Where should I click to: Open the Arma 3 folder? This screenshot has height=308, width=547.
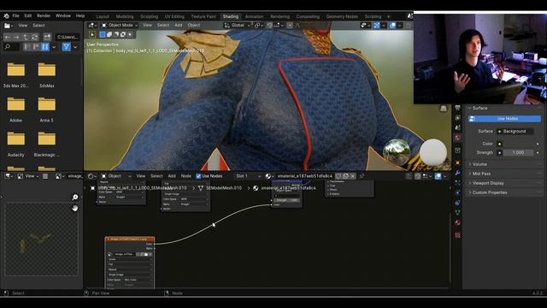click(47, 110)
